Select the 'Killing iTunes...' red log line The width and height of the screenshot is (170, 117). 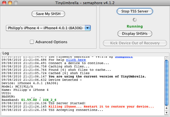78,106
